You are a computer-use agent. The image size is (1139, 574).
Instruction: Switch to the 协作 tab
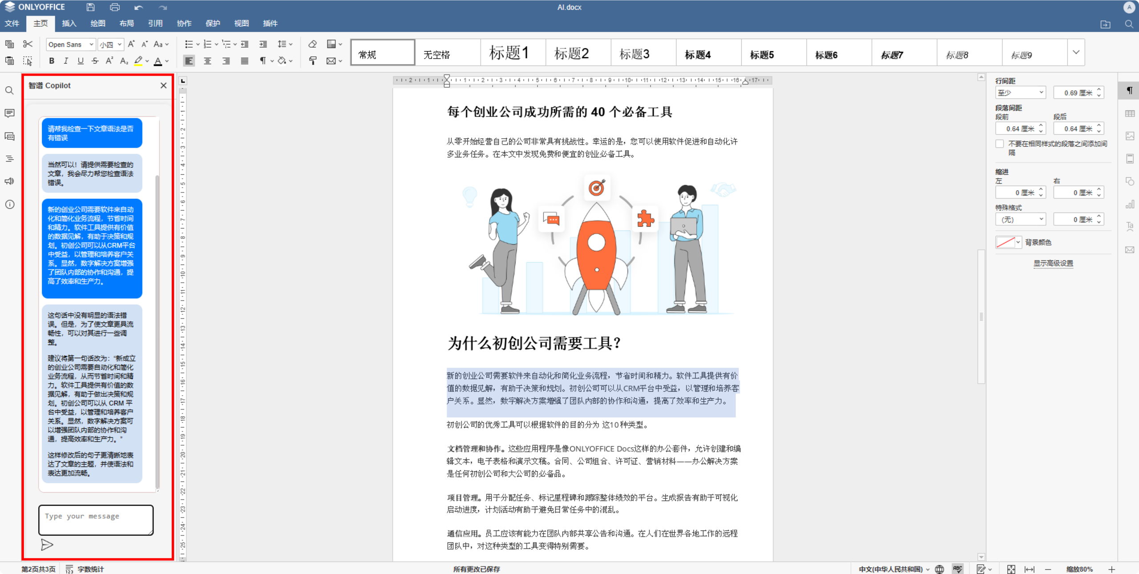tap(184, 24)
